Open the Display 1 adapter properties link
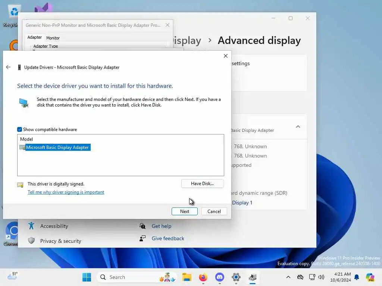Screen dimensions: 382x286 pos(242,203)
